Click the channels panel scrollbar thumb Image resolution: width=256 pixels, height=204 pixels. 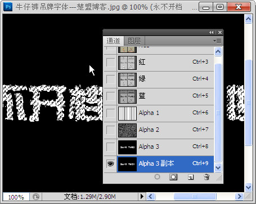coord(218,113)
